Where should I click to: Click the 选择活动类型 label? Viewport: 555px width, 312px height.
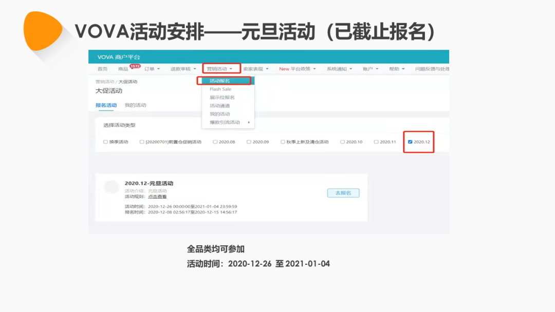click(x=119, y=125)
